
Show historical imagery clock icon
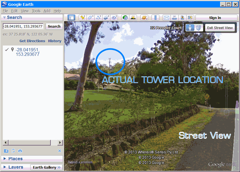tap(125, 18)
